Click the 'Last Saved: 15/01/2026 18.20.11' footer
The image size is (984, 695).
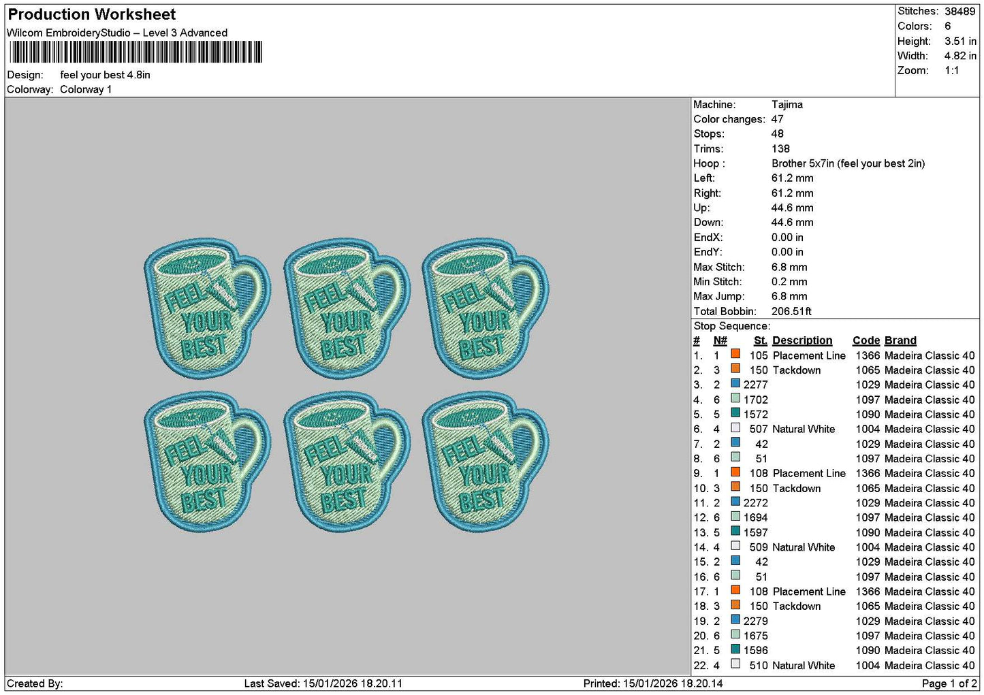(322, 683)
